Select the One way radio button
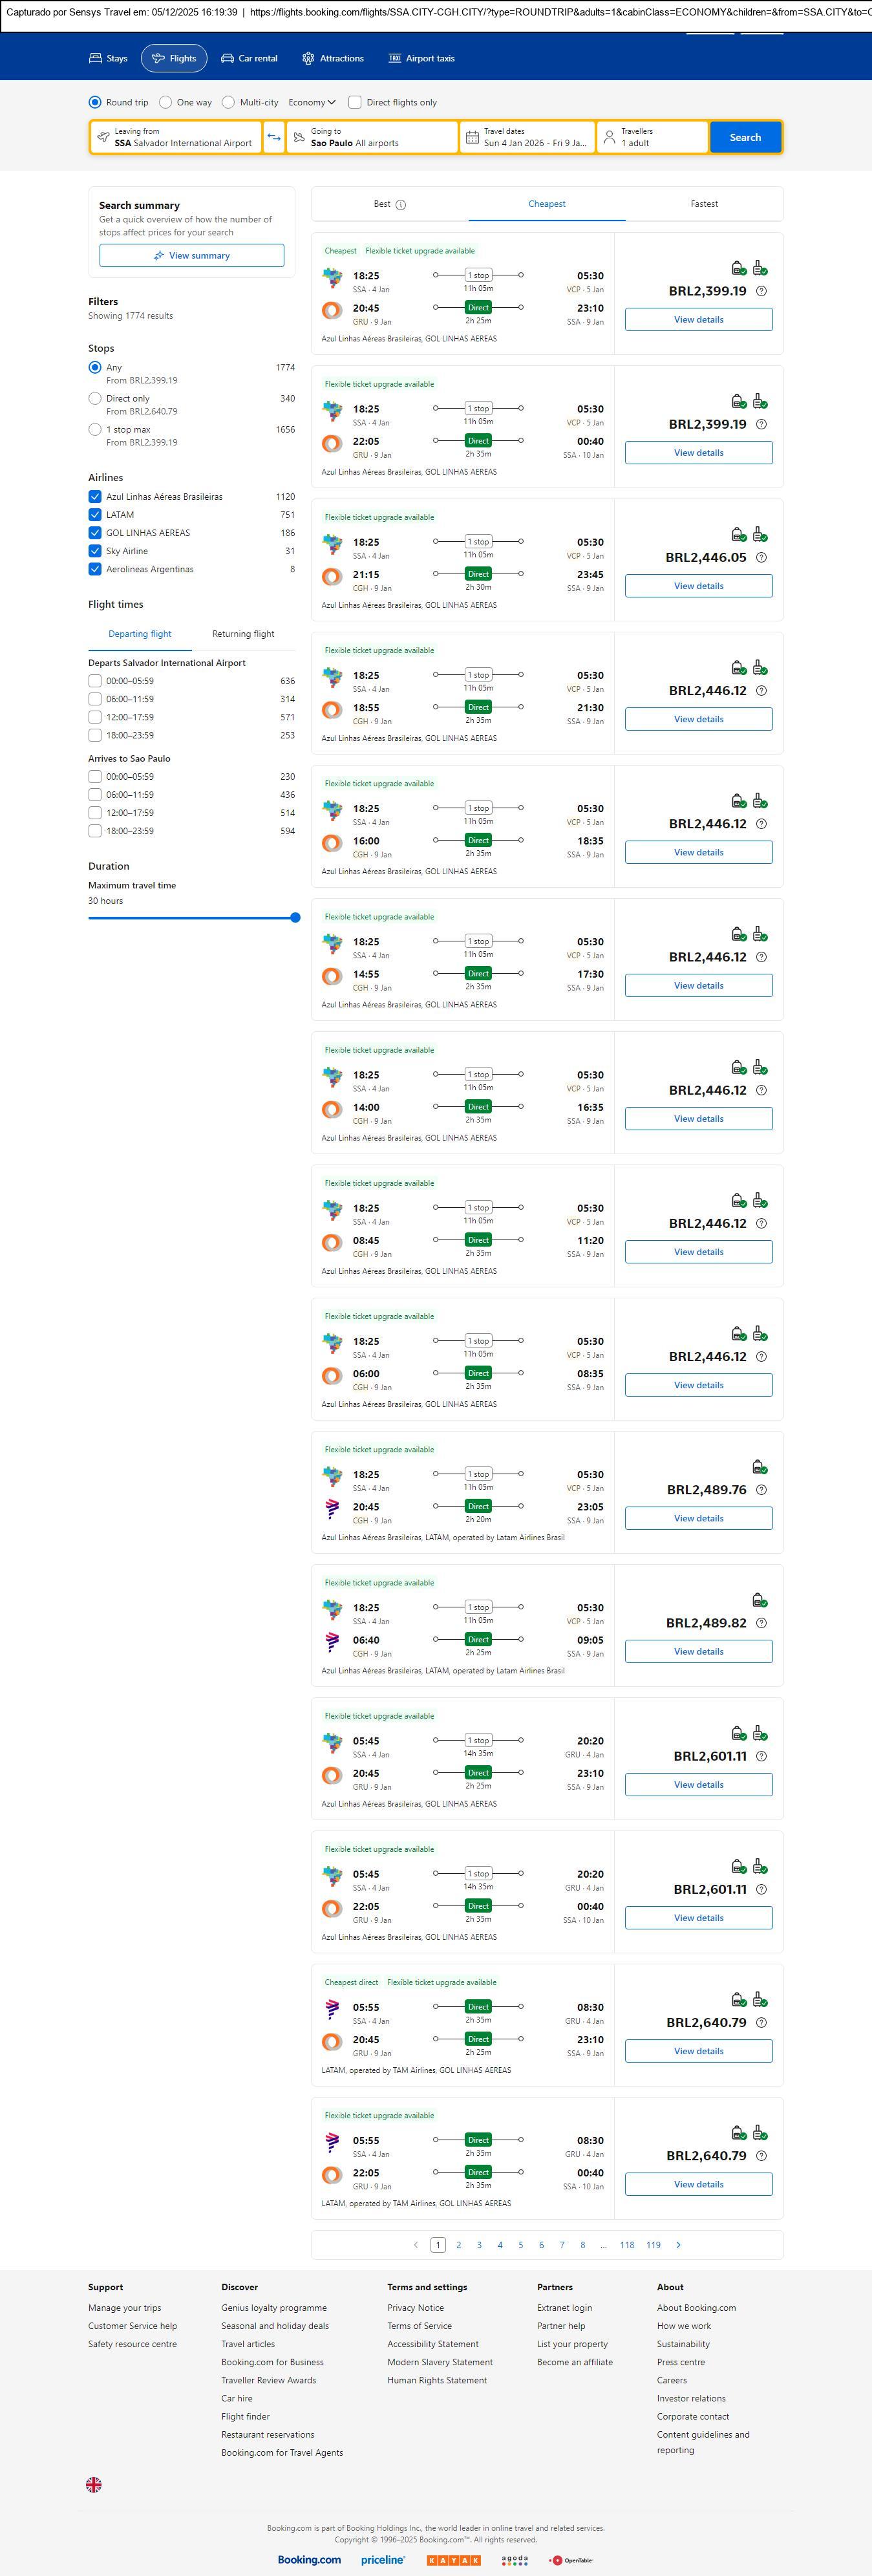 pos(166,102)
